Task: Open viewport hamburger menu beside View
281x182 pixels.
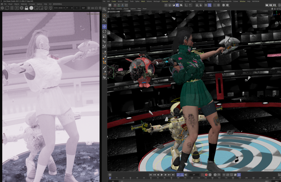Action: click(x=109, y=9)
